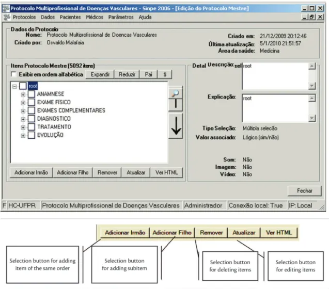Open the Pacientes menu
The height and width of the screenshot is (289, 329).
[70, 17]
